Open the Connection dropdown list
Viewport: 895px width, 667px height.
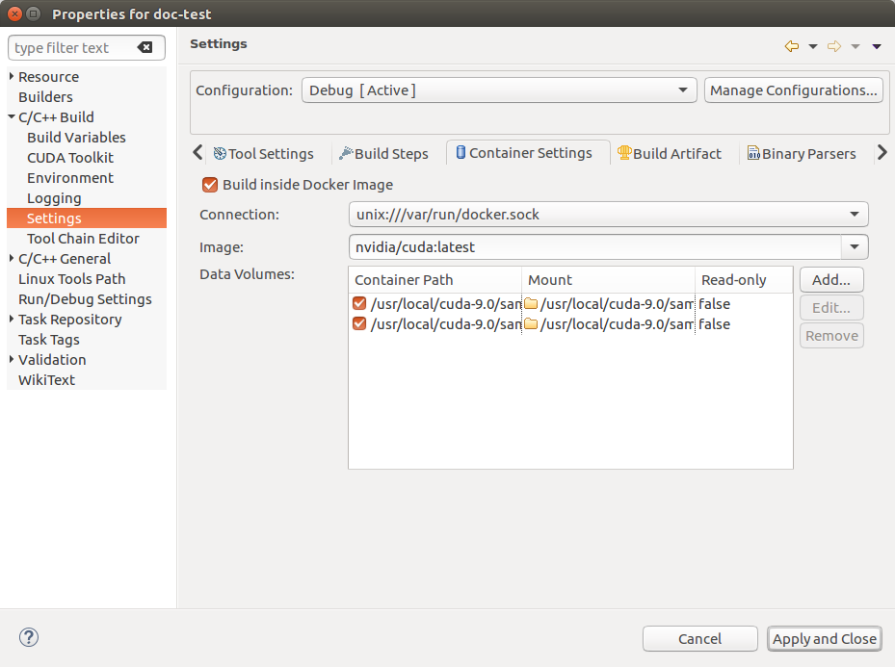608,215
